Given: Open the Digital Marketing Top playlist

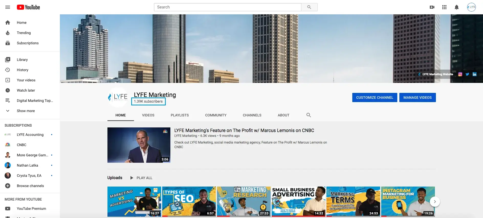Looking at the screenshot, I should pos(30,101).
